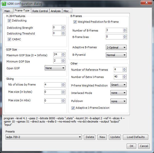Screen dimensions: 154x153
Task: Decrease Number of Reference Frames
Action: (x=124, y=71)
